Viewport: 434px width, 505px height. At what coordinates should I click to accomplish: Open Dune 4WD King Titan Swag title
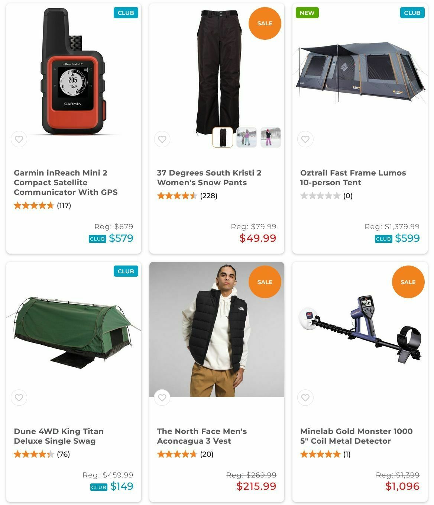coord(59,436)
